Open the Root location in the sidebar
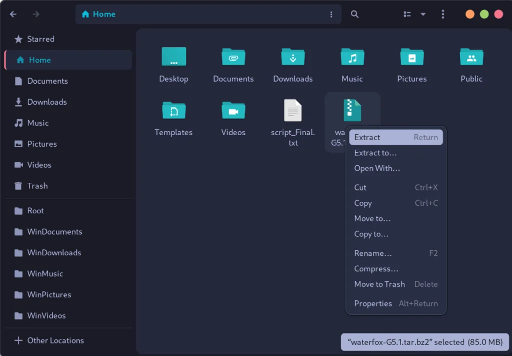The height and width of the screenshot is (356, 512). (34, 211)
